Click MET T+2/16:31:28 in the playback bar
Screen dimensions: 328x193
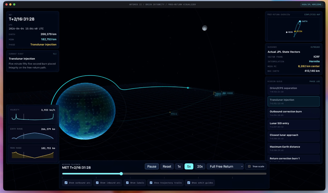(76, 168)
